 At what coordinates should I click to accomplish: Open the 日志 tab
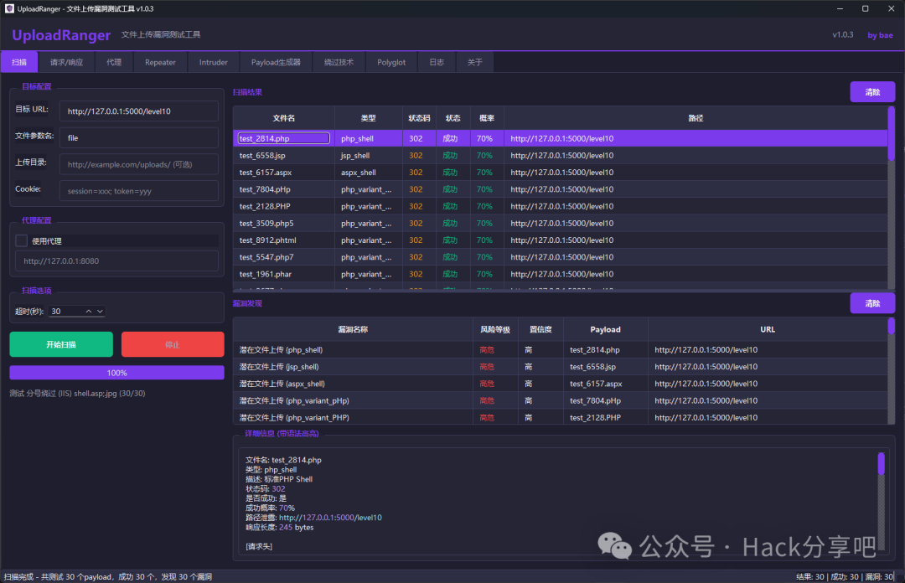(437, 62)
